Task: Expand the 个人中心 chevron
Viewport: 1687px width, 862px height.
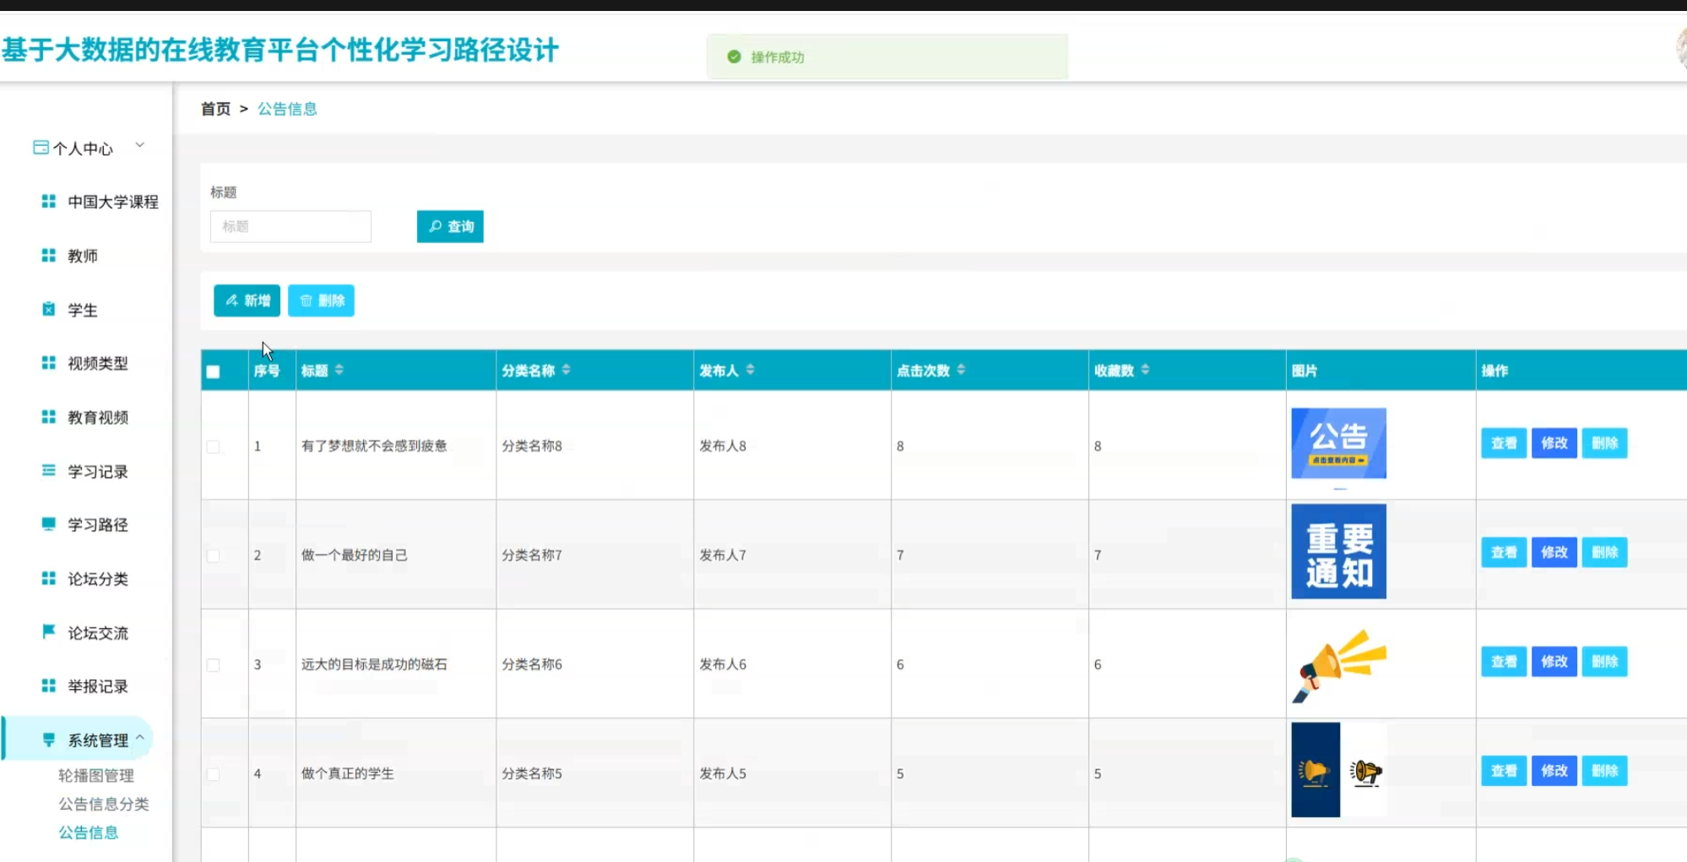Action: click(x=140, y=145)
